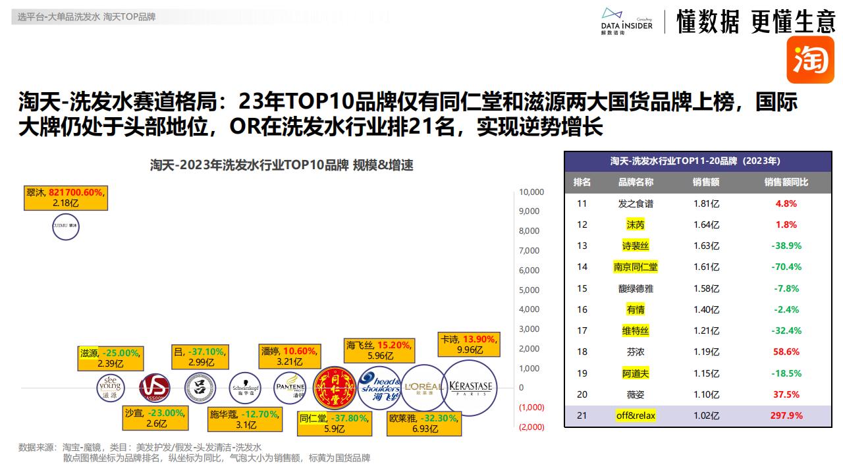Screen dimensions: 843x474
Task: Select the 滋源 -25.00% data label
Action: coord(110,357)
